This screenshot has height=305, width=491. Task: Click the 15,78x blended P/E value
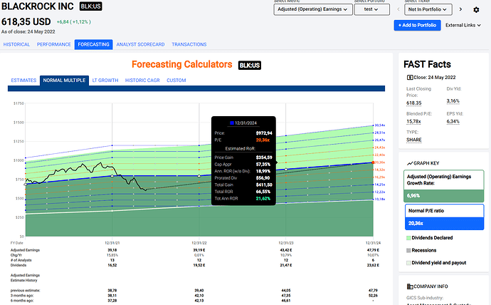click(x=413, y=122)
